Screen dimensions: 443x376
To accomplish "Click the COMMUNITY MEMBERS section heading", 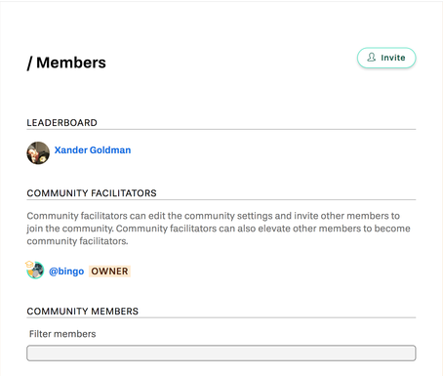I will point(82,312).
